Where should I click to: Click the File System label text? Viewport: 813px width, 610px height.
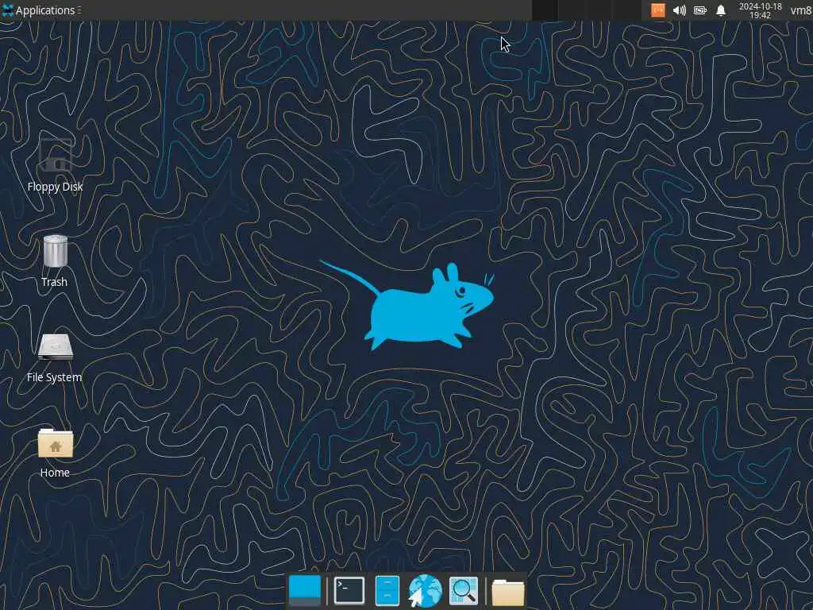(55, 377)
